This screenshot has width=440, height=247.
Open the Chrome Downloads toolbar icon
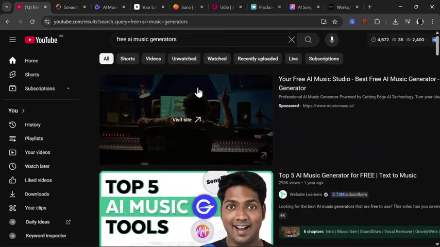click(395, 22)
